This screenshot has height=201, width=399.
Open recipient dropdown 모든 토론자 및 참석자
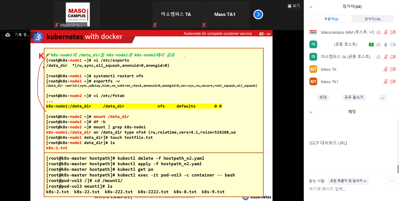click(348, 181)
